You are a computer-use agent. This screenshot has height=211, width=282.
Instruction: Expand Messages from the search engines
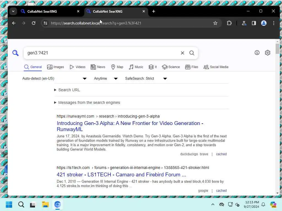pyautogui.click(x=87, y=102)
